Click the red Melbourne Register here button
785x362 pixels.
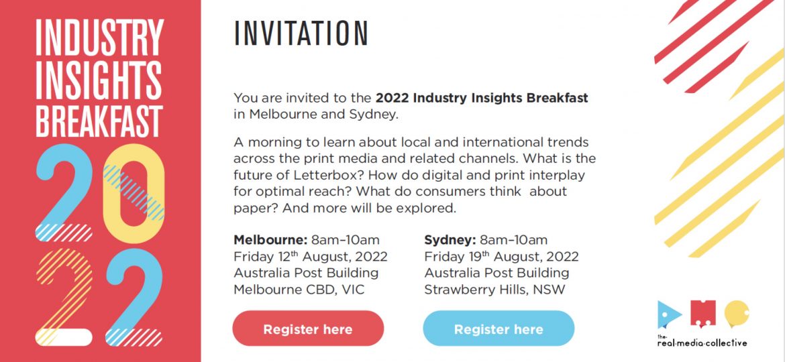point(308,328)
